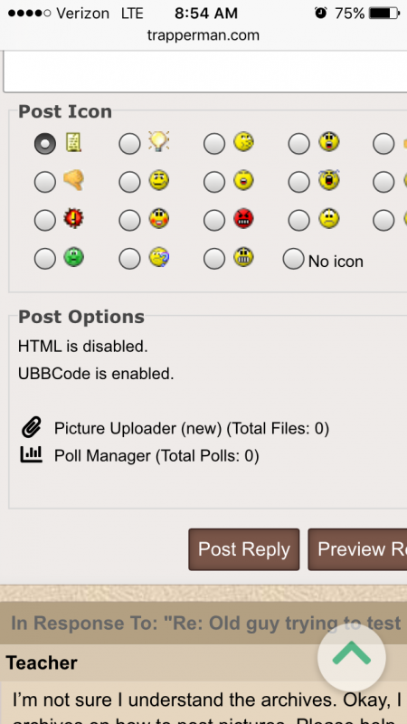Image resolution: width=407 pixels, height=724 pixels.
Task: Tap the message text box above Post Icon
Action: click(205, 71)
